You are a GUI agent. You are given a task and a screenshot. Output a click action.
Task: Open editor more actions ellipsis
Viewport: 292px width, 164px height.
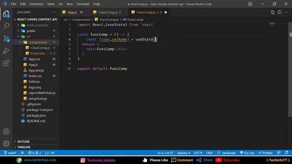(x=286, y=12)
